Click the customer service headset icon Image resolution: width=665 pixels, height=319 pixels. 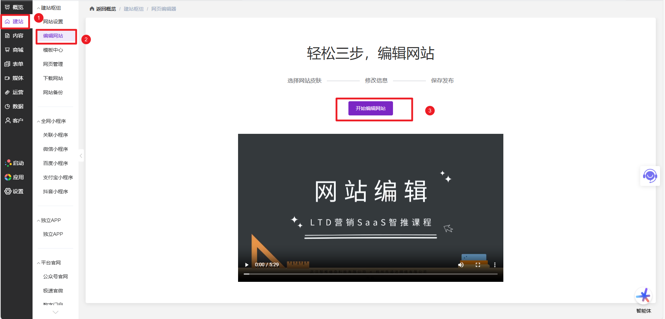[x=650, y=176]
